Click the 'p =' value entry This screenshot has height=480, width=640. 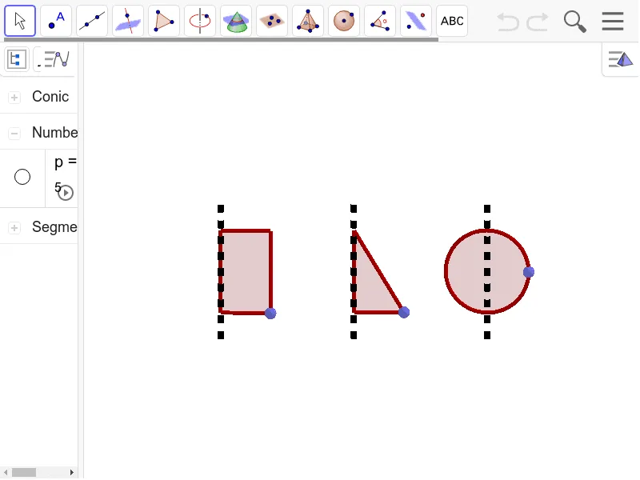(x=66, y=162)
